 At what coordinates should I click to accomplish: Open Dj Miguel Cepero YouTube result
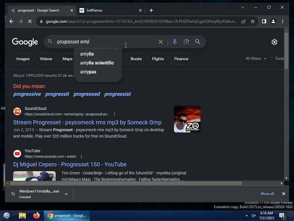pyautogui.click(x=70, y=164)
